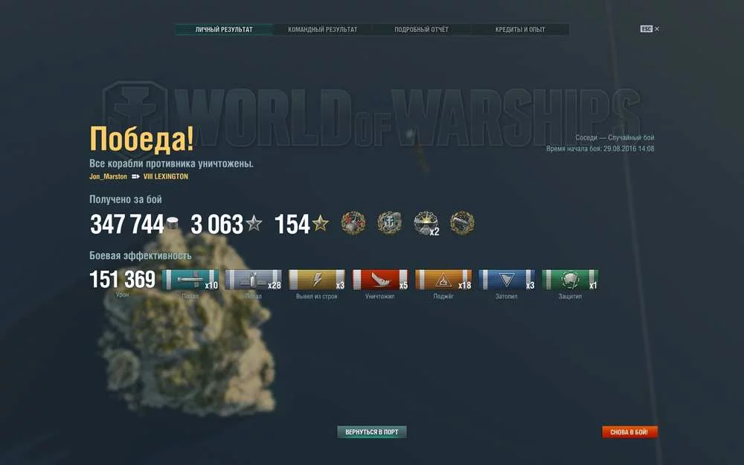Image resolution: width=744 pixels, height=465 pixels.
Task: Click the red Уничтожил ribbon x5
Action: 380,280
